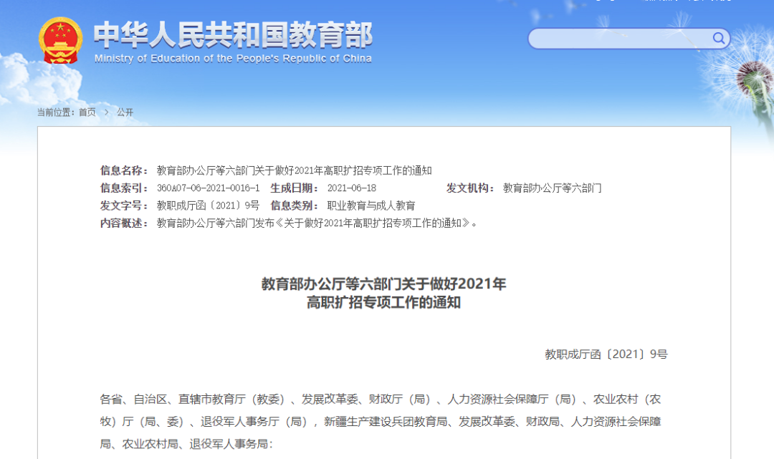
Task: Click the magnifier search icon
Action: 718,38
